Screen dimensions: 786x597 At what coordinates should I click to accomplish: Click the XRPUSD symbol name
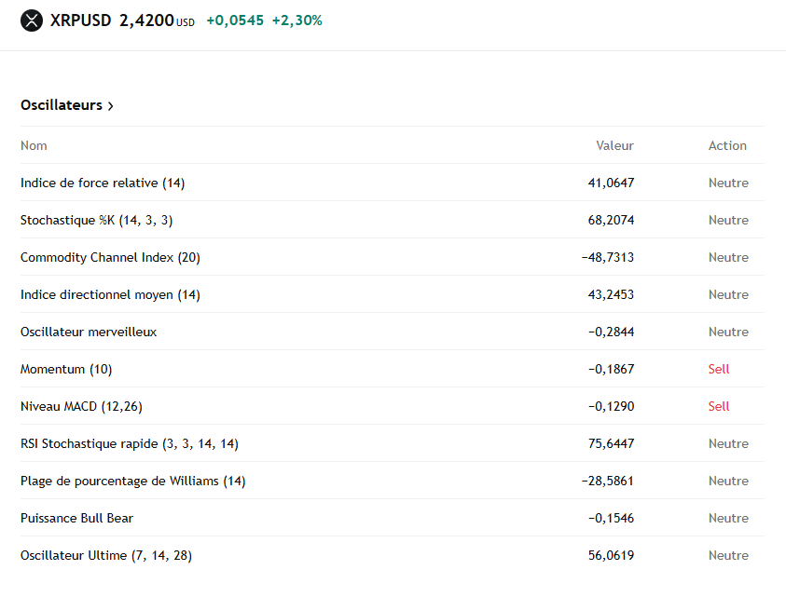(80, 20)
